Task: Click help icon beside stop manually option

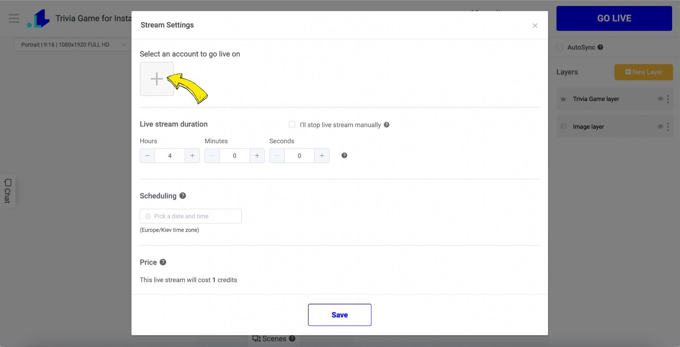Action: pyautogui.click(x=386, y=125)
